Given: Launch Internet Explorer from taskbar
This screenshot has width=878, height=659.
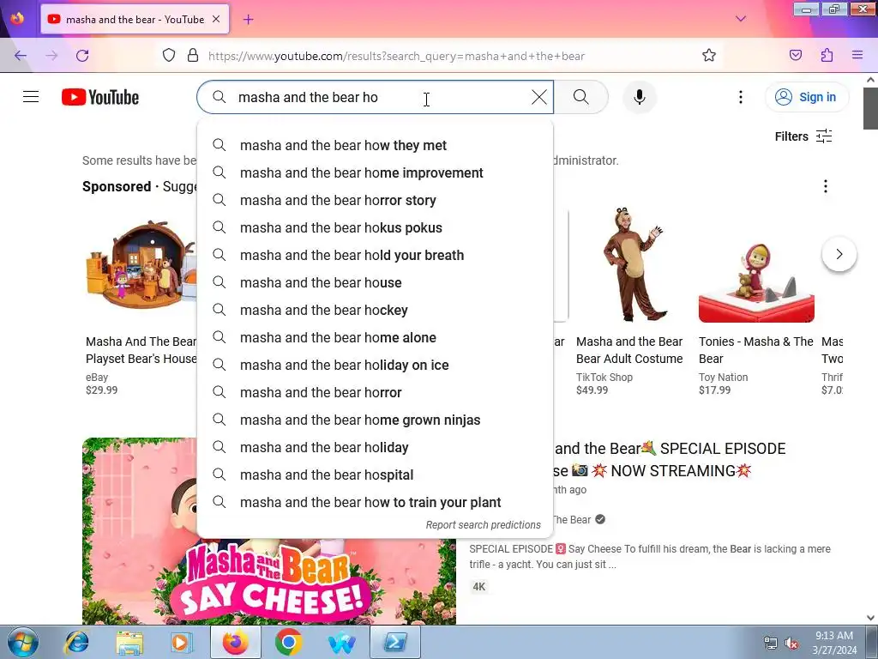Looking at the screenshot, I should (x=76, y=642).
